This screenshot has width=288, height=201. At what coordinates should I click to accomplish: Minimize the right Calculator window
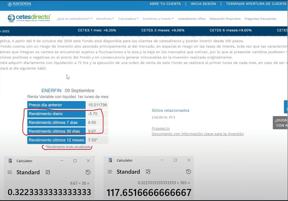point(162,160)
